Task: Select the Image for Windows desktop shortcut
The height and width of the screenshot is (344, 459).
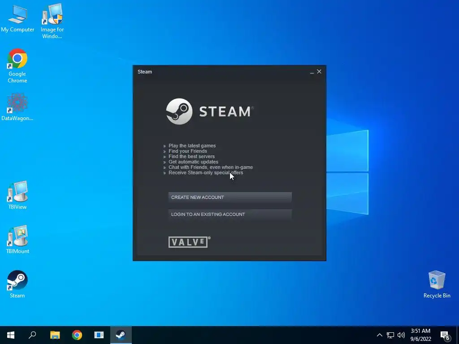Action: click(x=52, y=21)
